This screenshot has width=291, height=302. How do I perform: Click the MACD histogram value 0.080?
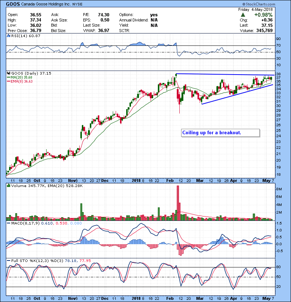pyautogui.click(x=76, y=223)
